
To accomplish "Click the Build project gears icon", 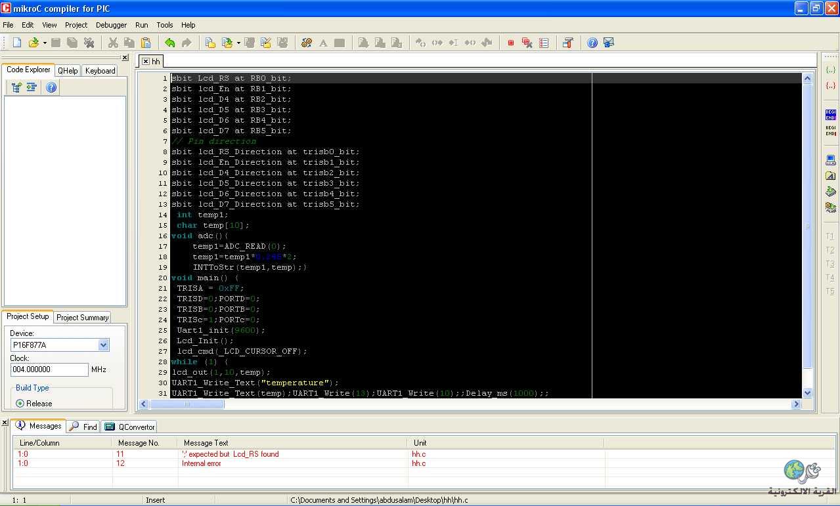I will 307,43.
